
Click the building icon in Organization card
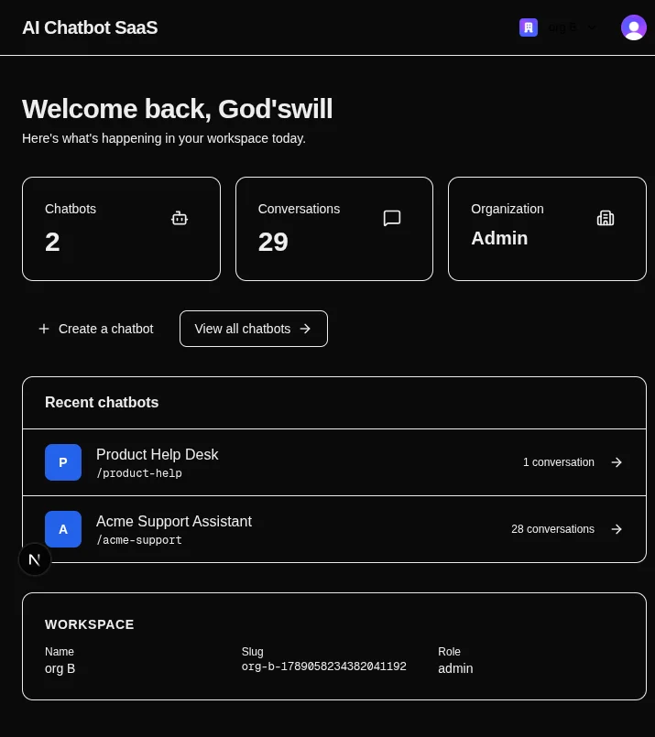pos(606,218)
